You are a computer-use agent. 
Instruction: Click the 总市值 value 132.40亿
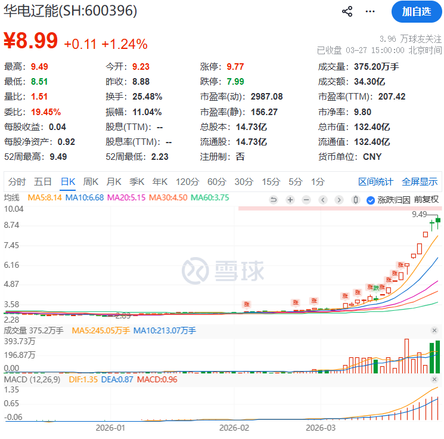click(372, 127)
